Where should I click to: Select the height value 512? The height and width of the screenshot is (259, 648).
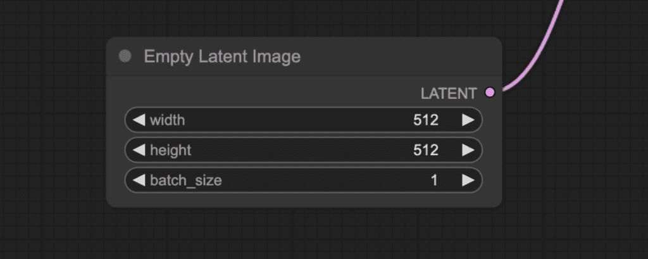[x=426, y=150]
